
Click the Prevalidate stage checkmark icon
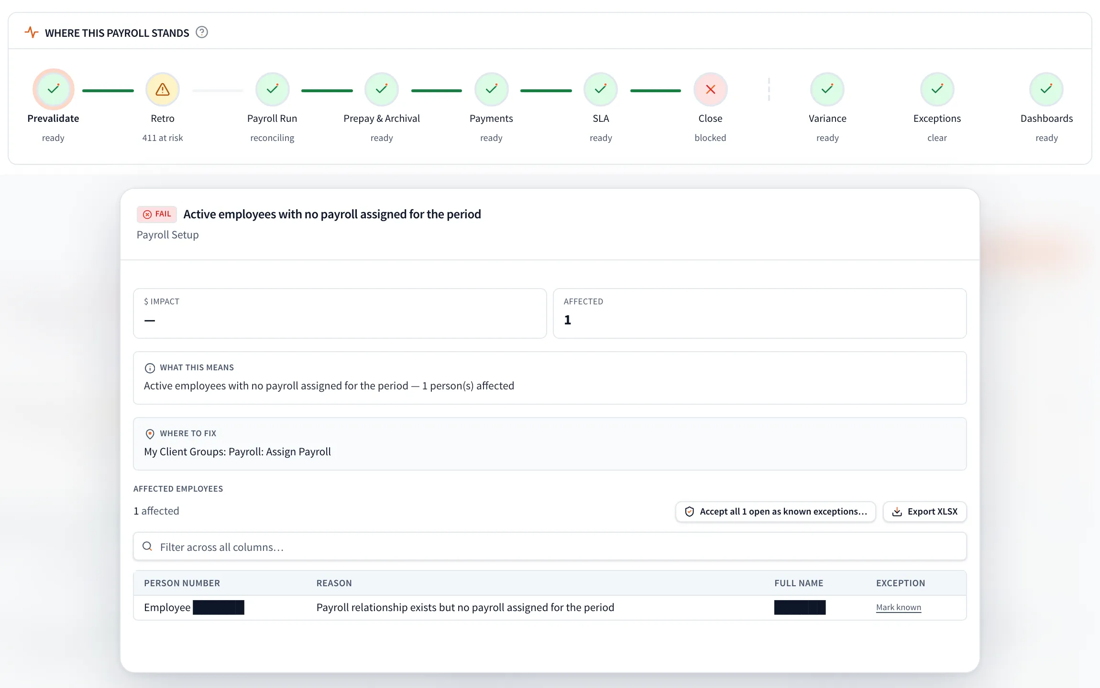(53, 89)
